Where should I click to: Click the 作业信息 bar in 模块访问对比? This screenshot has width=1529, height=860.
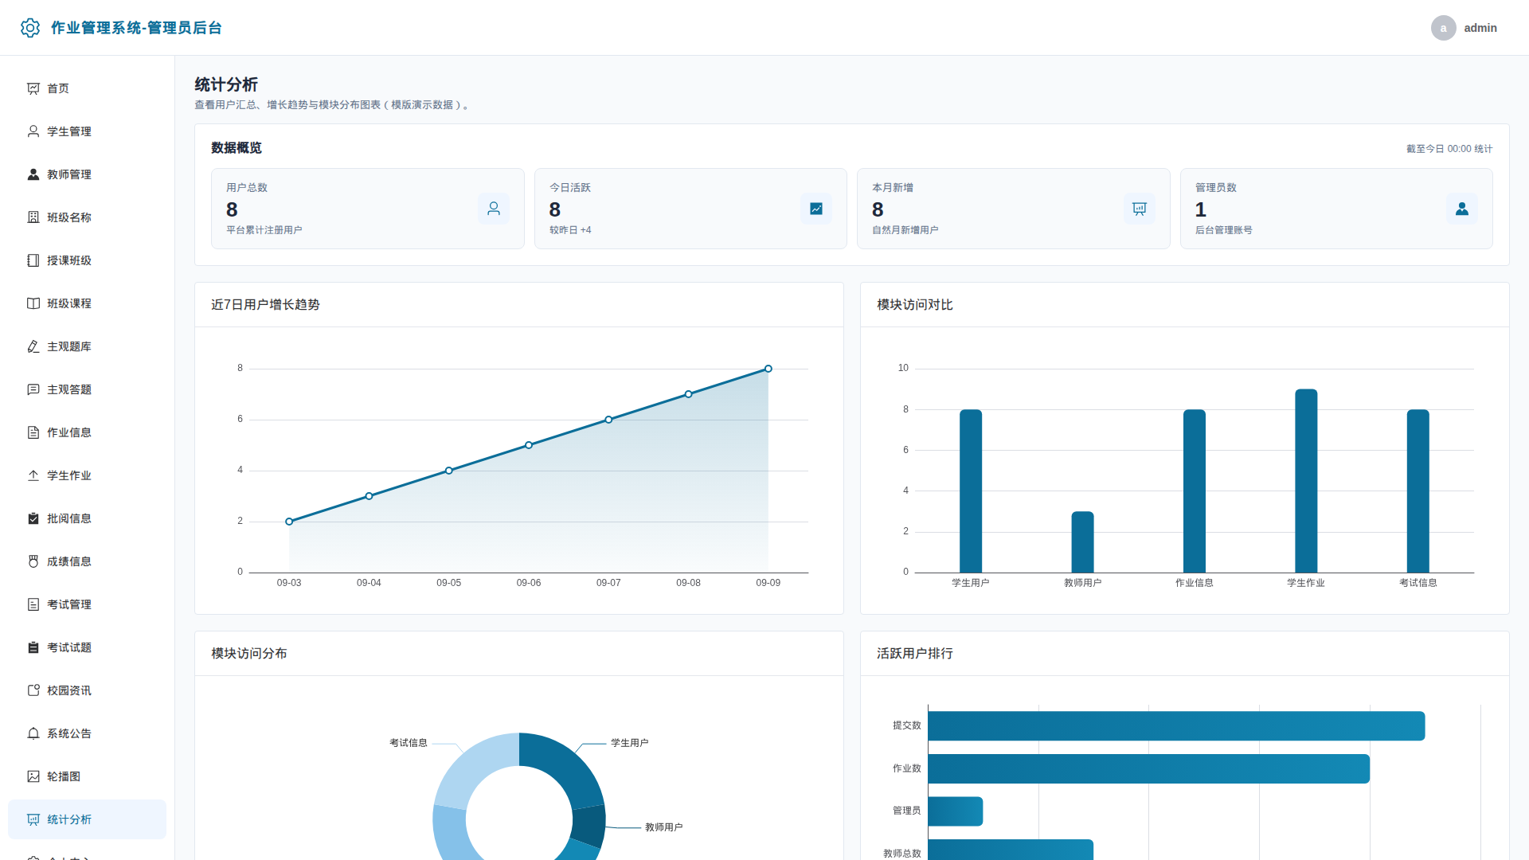tap(1195, 491)
